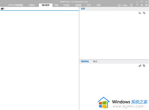Open the 探查器 profiler tab
The image size is (149, 110).
point(78,5)
